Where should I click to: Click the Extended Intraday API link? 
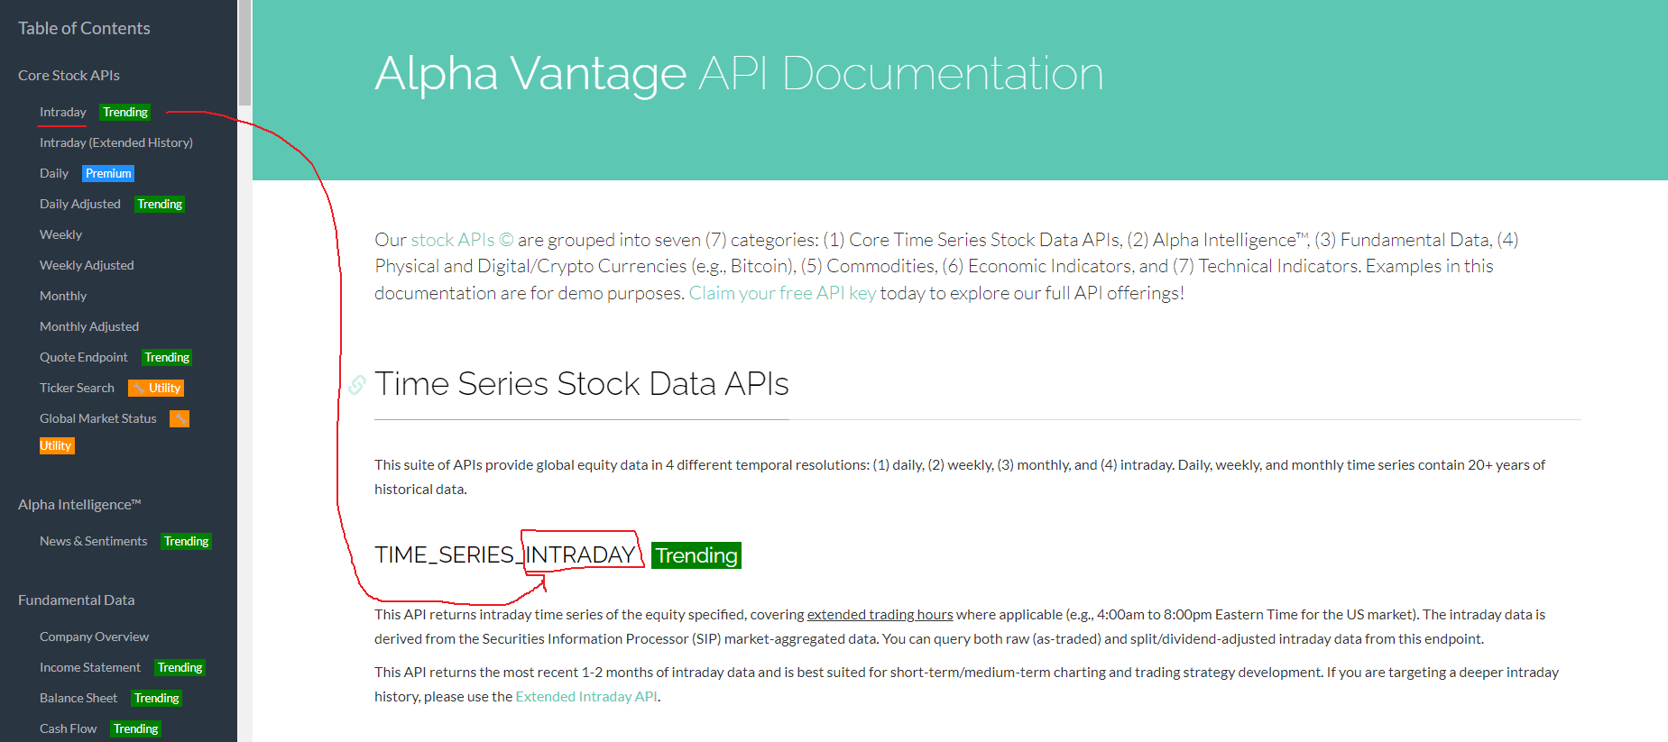point(585,696)
